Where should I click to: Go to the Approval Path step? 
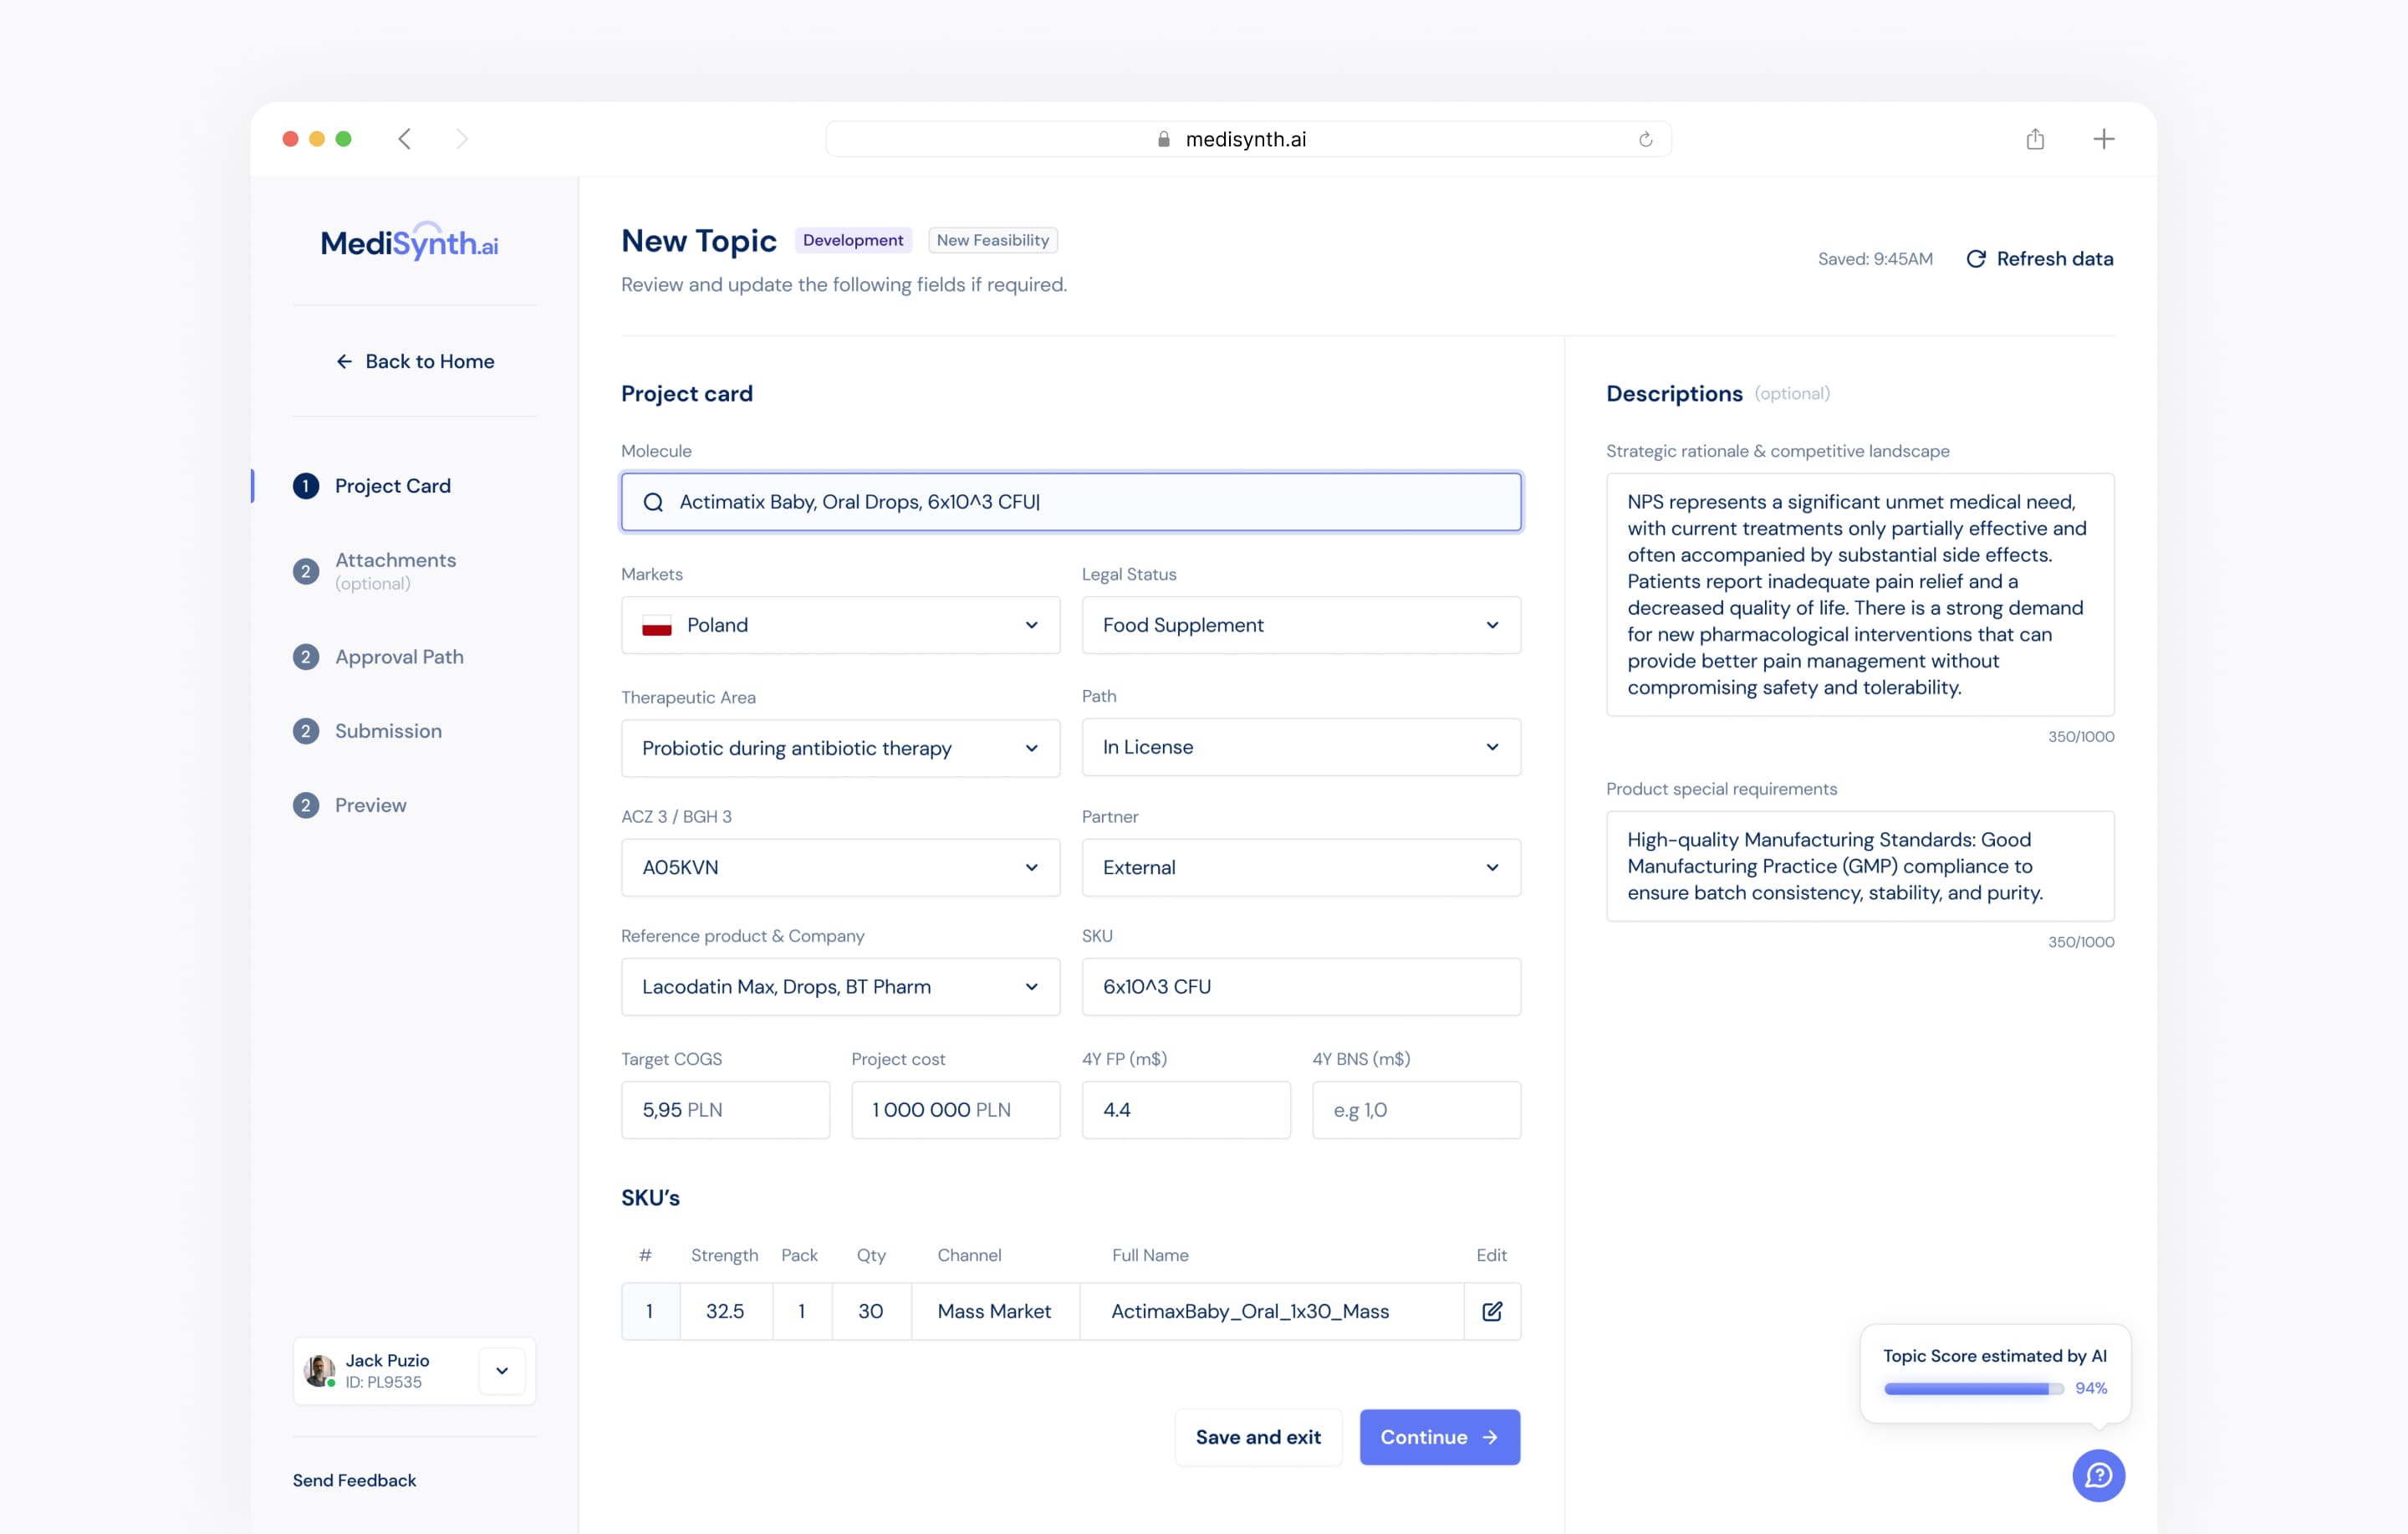tap(398, 657)
